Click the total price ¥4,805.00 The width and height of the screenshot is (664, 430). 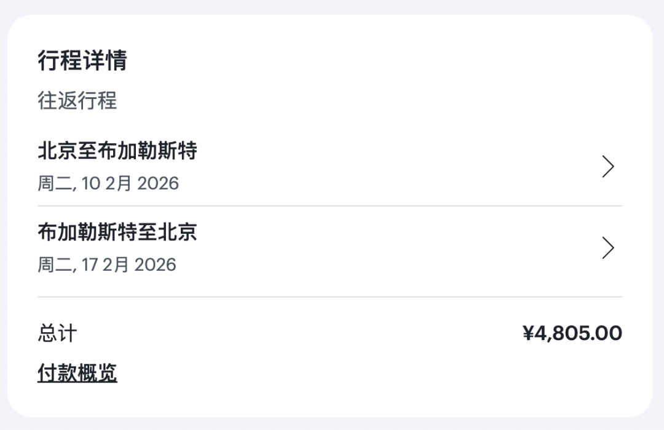[x=572, y=333]
